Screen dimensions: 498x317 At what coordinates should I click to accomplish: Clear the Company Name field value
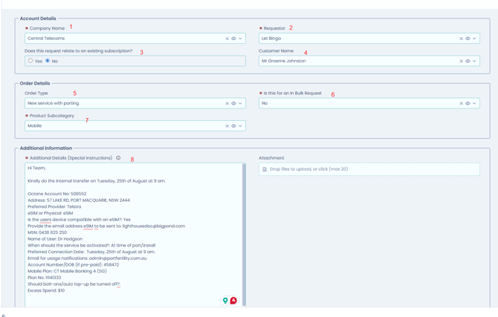point(227,39)
